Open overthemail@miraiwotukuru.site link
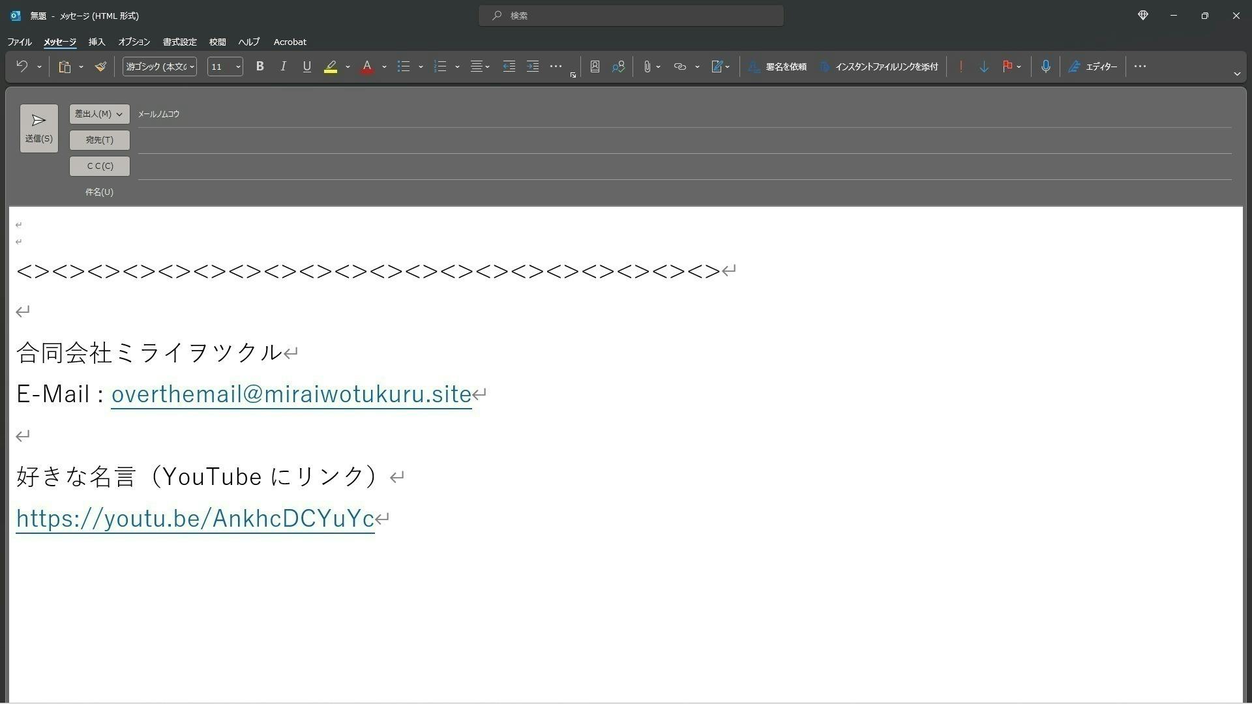 click(291, 394)
